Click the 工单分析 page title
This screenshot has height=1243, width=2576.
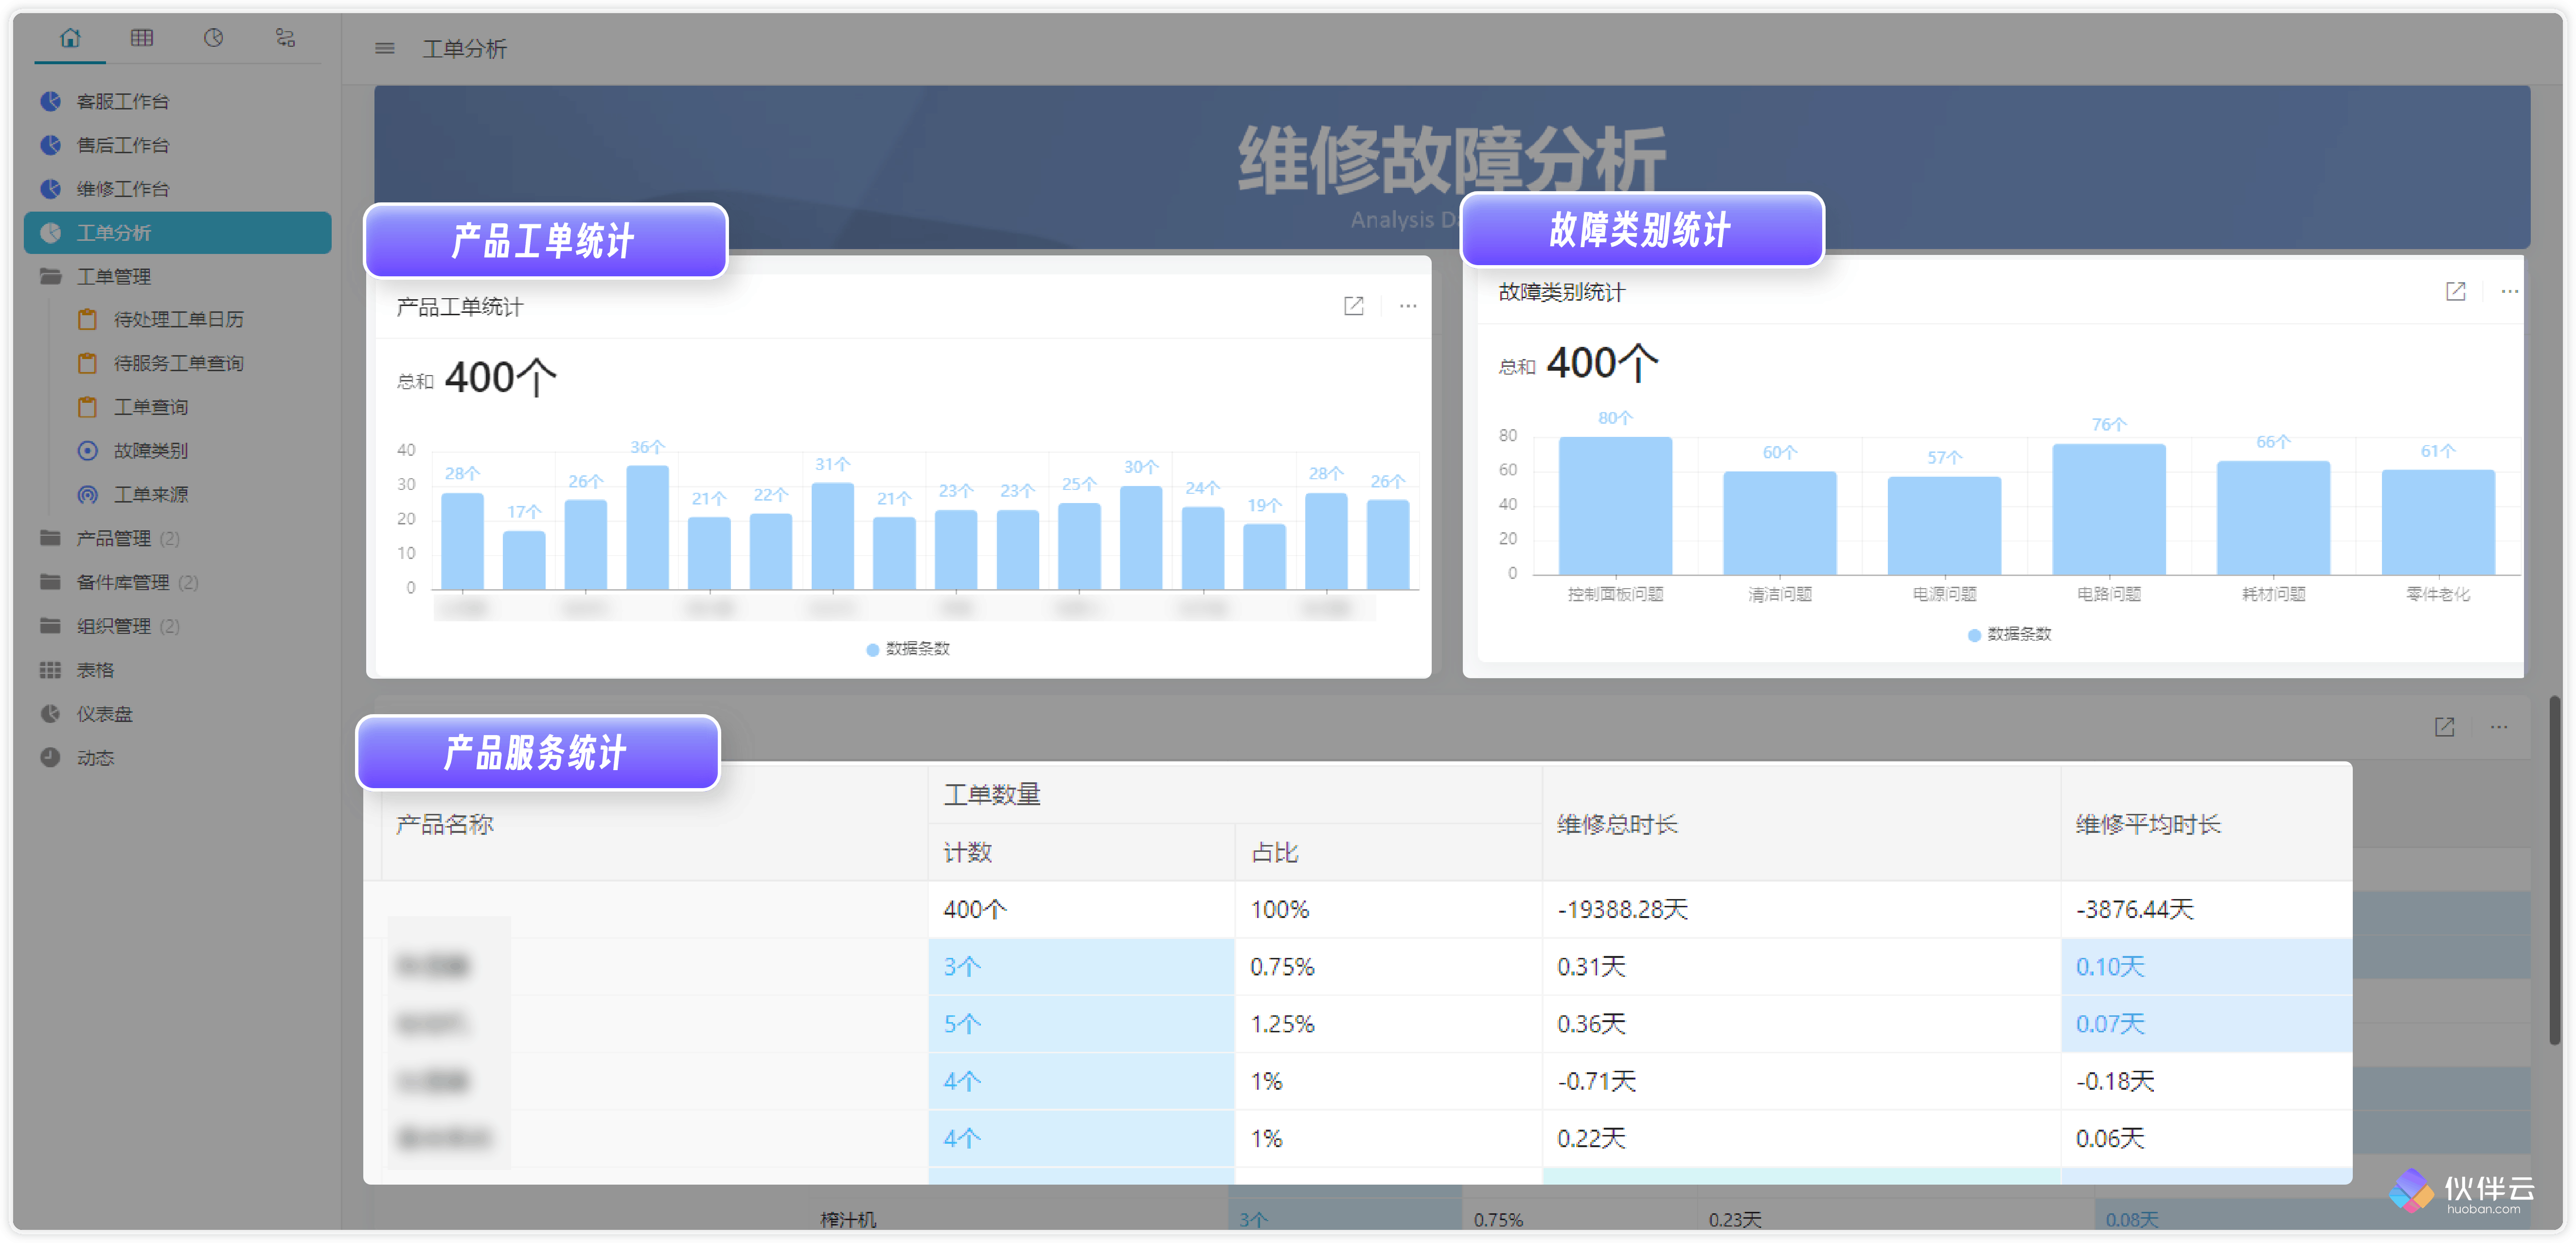pyautogui.click(x=465, y=48)
